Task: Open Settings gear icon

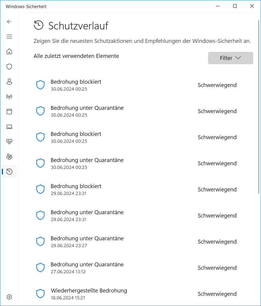Action: point(9,297)
